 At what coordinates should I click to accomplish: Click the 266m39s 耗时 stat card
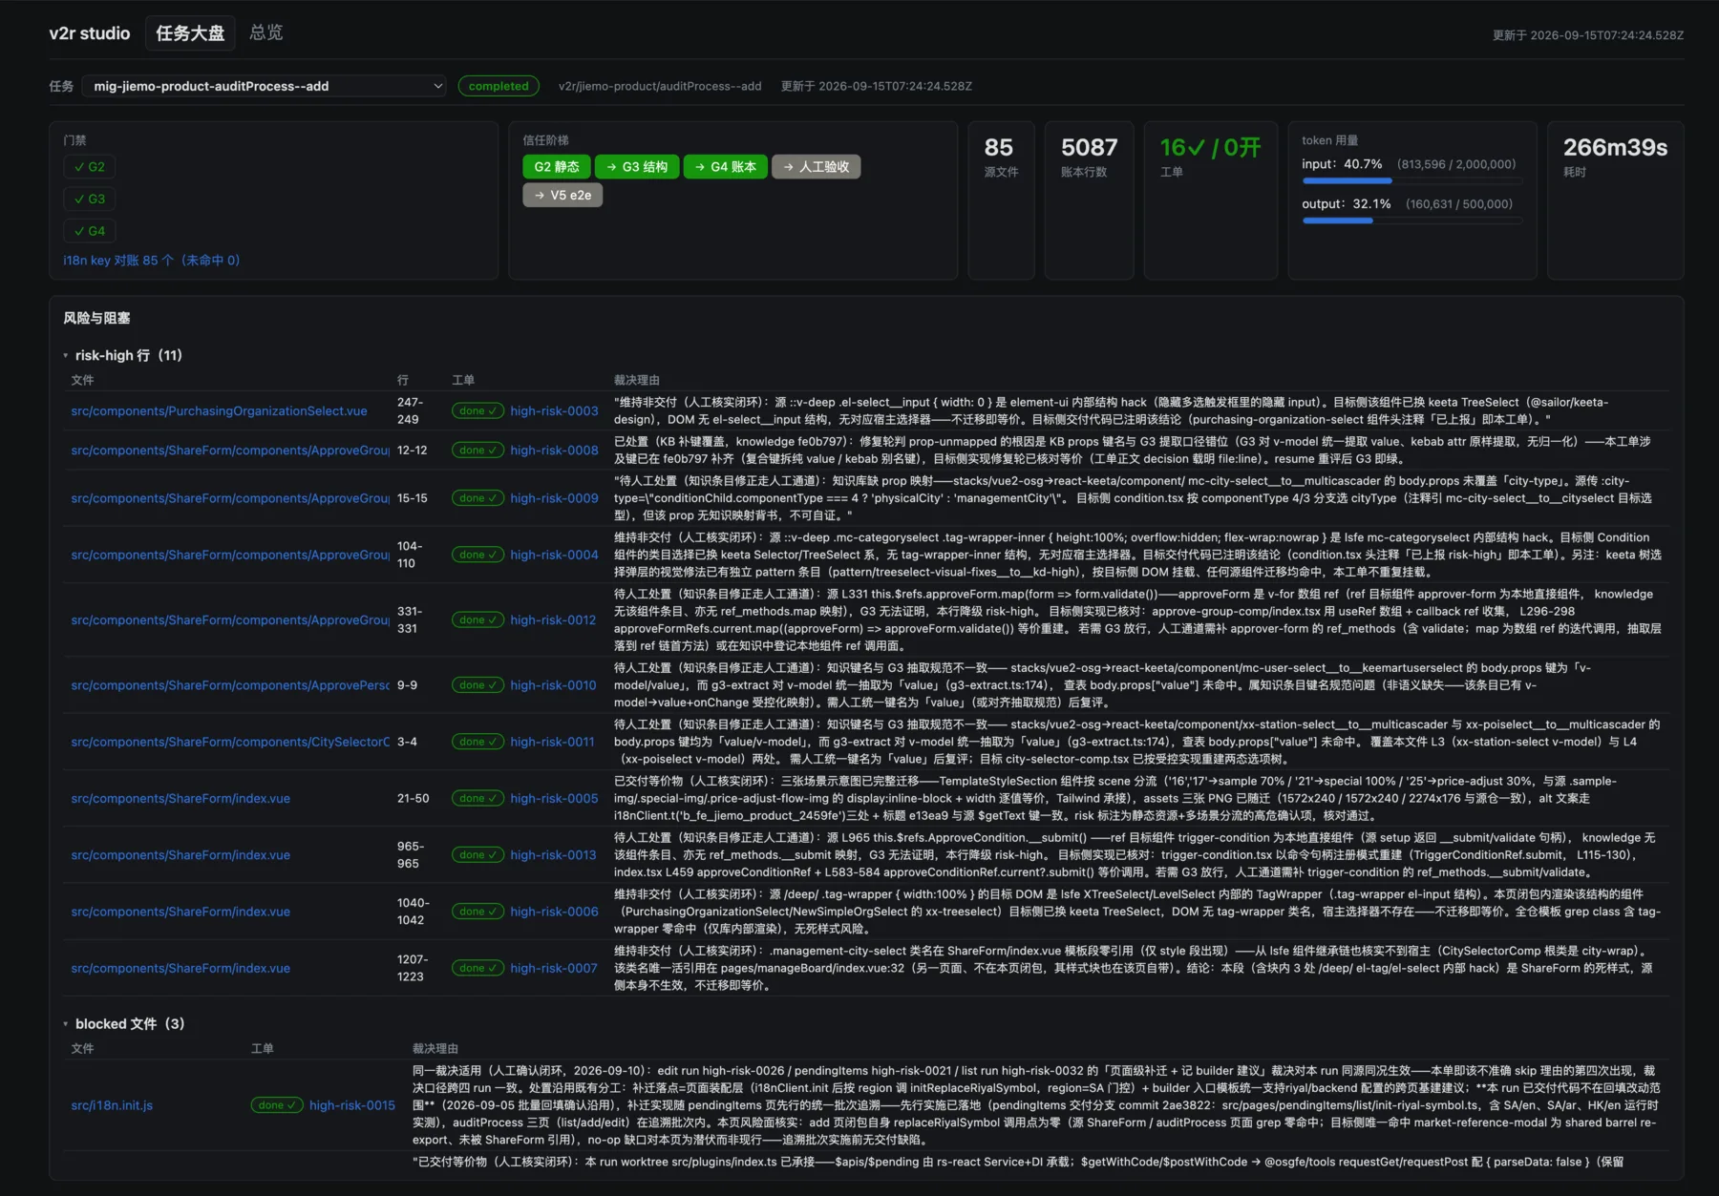(1615, 200)
